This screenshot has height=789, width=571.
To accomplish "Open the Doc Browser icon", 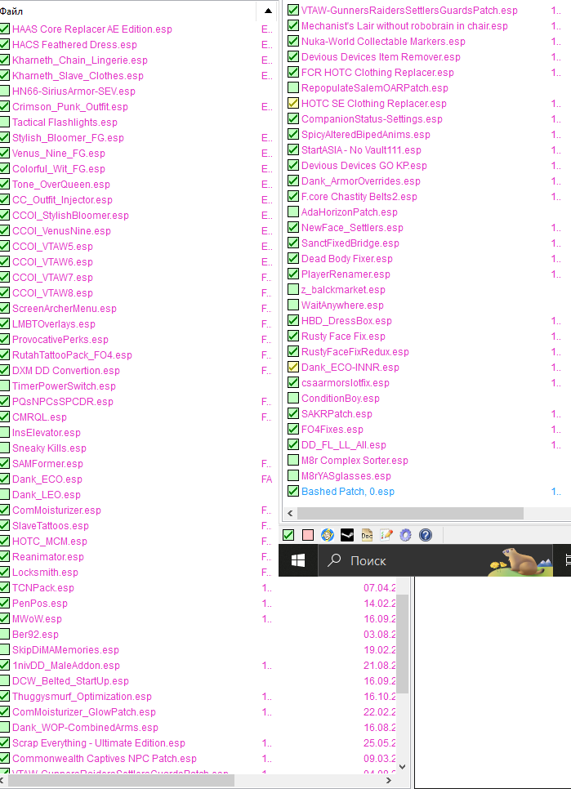I will 367,535.
